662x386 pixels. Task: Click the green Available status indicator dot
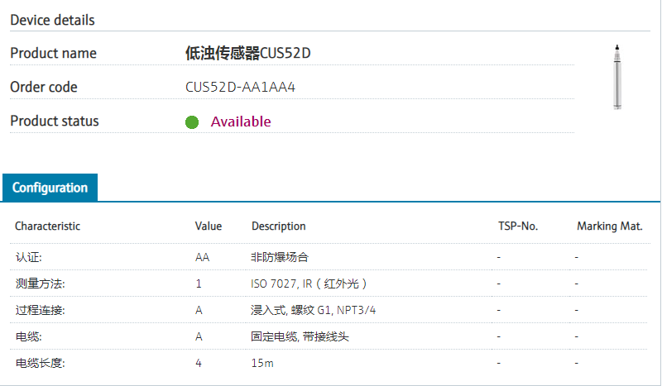pyautogui.click(x=192, y=122)
